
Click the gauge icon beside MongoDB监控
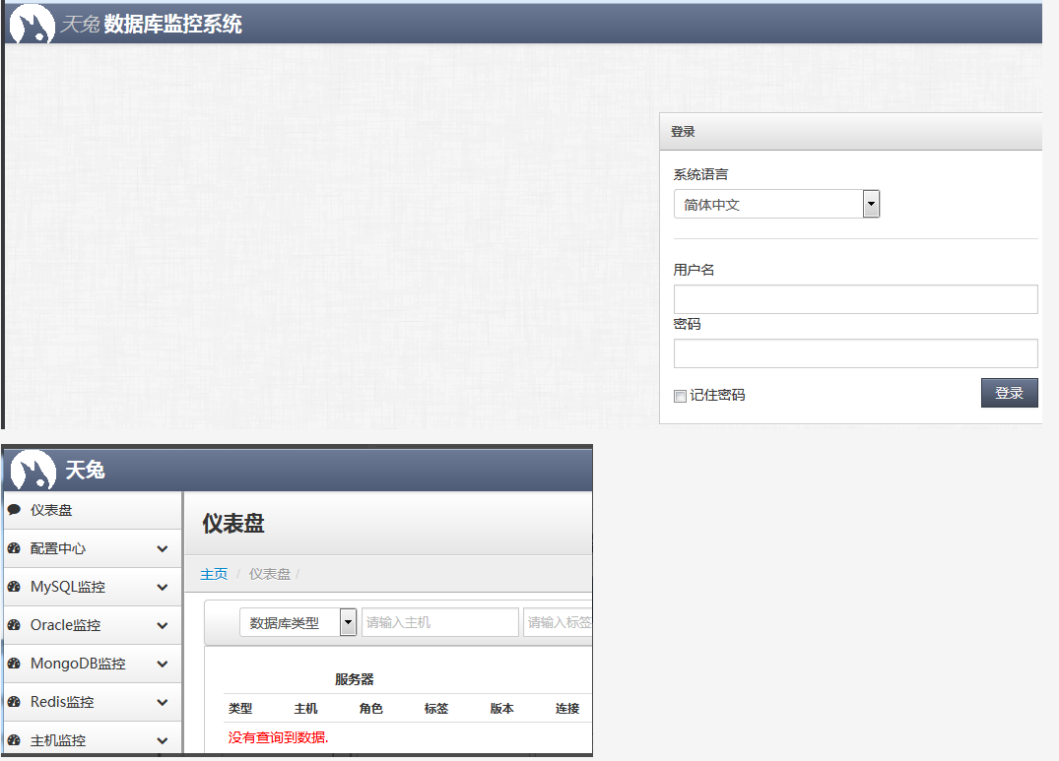(14, 664)
